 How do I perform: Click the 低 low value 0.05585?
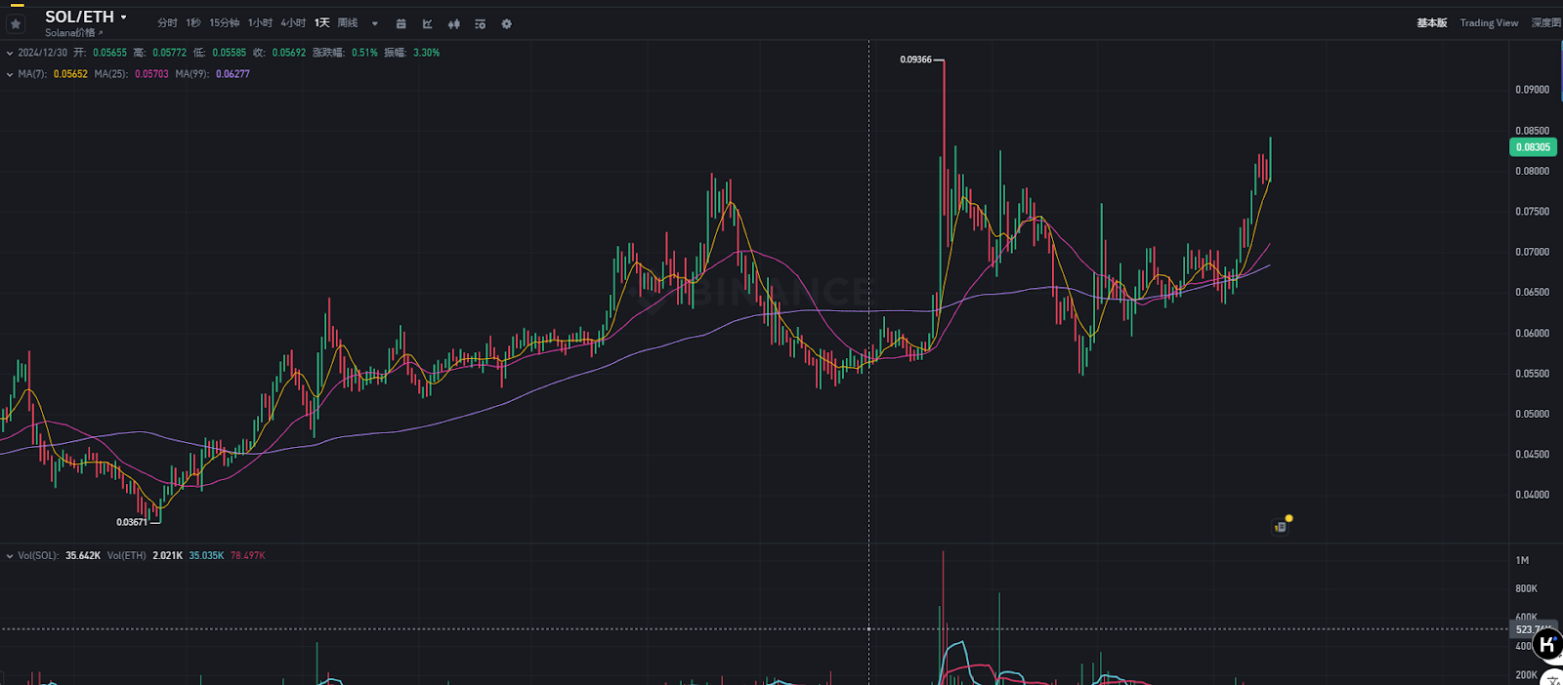click(x=229, y=53)
